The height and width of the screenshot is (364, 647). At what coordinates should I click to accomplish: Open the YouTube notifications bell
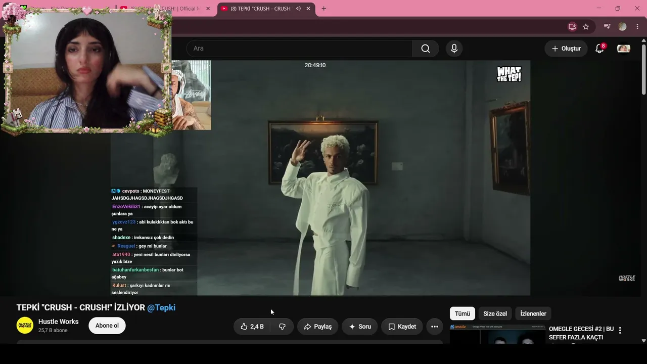click(x=599, y=49)
